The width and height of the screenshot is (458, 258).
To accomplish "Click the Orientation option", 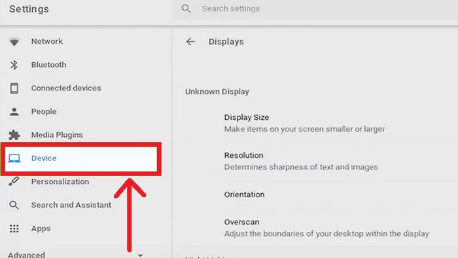I will point(245,194).
